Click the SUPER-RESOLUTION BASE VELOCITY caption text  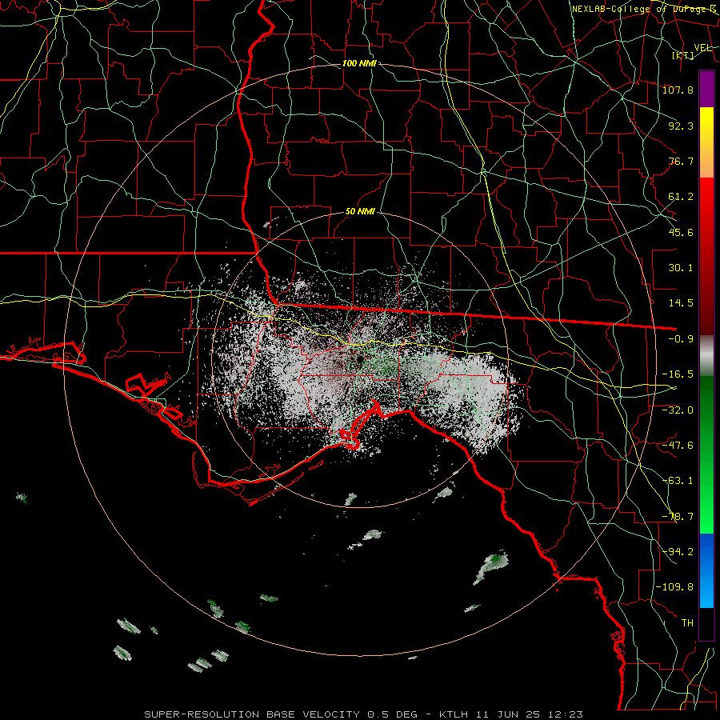[254, 714]
